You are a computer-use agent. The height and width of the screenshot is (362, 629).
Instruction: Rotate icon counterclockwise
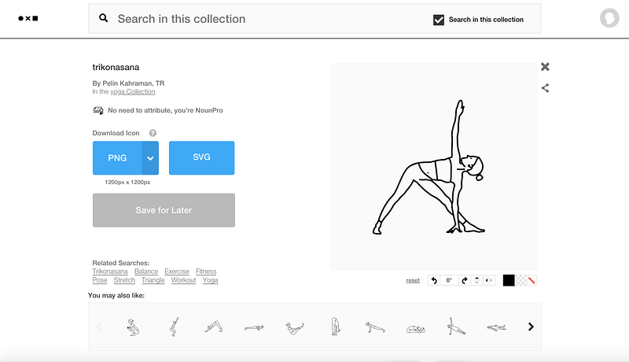tap(434, 280)
